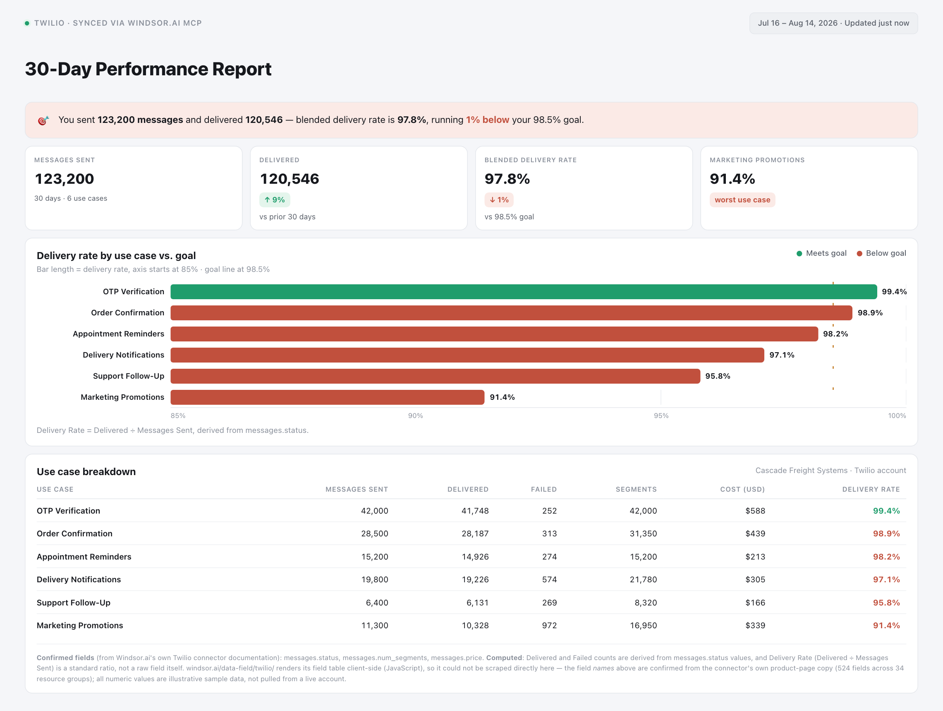
Task: Click the 91.4% rate in the table
Action: pyautogui.click(x=886, y=625)
